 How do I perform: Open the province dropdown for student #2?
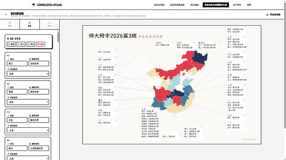pos(28,102)
